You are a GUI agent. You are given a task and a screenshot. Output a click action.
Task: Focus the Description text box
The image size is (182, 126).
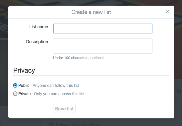(103, 46)
